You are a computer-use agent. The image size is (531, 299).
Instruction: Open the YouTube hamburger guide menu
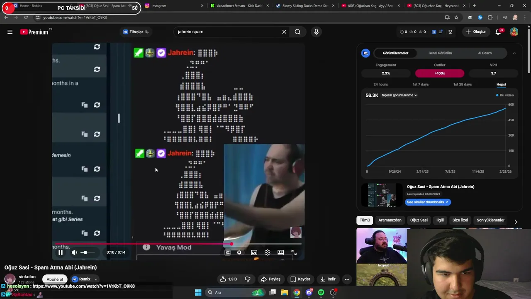coord(10,32)
